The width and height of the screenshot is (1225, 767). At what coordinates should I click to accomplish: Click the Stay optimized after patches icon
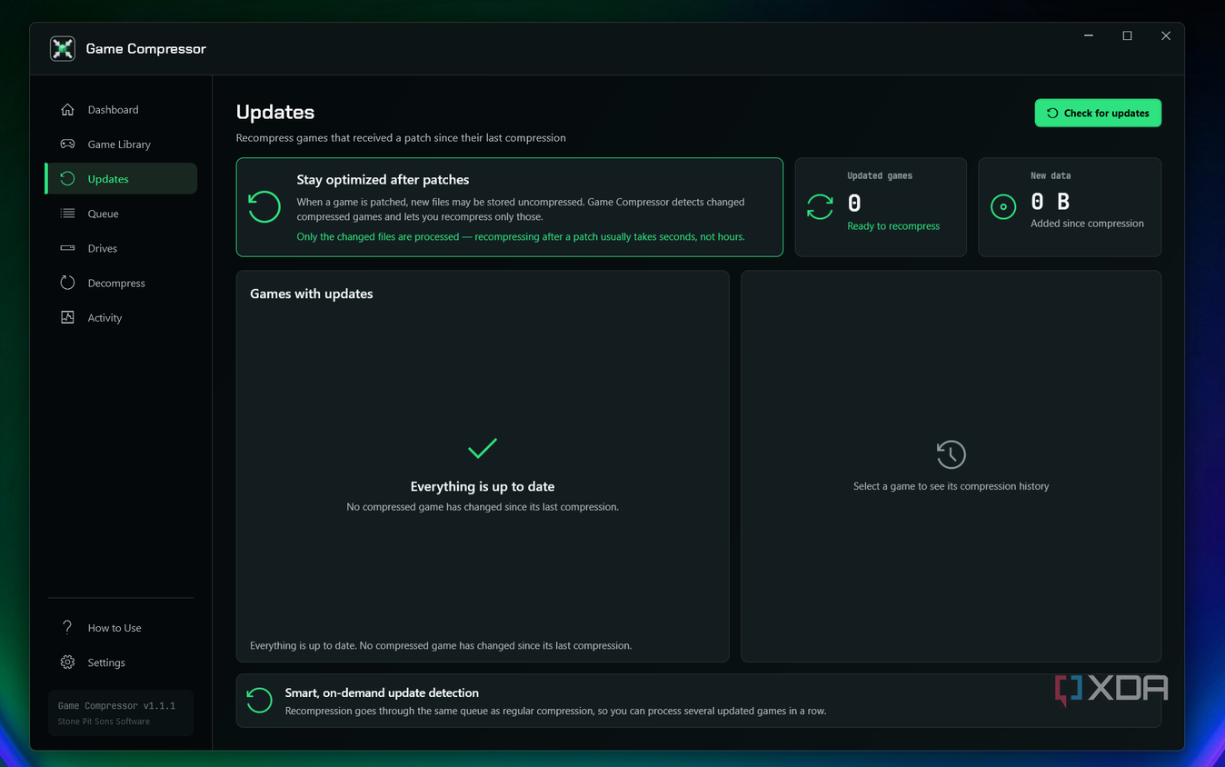click(264, 207)
